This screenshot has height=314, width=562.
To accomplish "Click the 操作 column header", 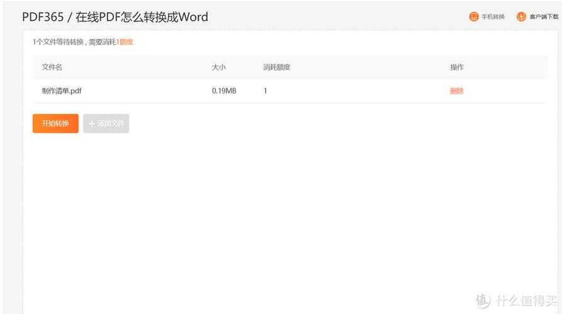I will [x=457, y=67].
